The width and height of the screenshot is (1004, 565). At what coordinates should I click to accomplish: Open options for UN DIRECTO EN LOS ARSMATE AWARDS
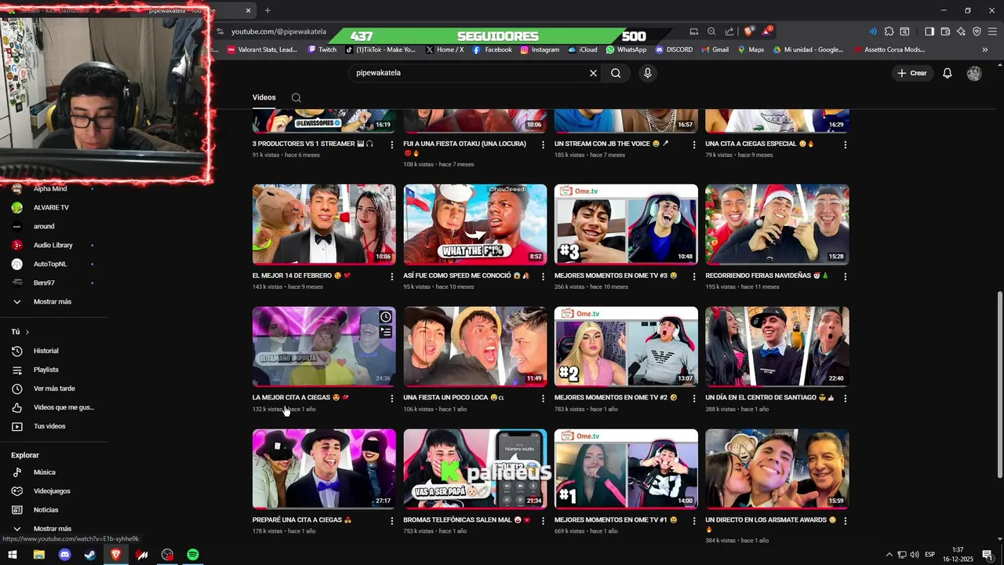[x=845, y=520]
